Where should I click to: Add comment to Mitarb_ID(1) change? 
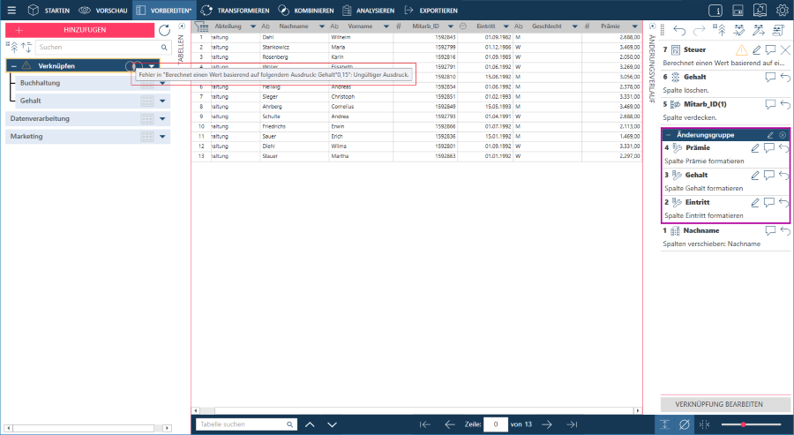770,104
